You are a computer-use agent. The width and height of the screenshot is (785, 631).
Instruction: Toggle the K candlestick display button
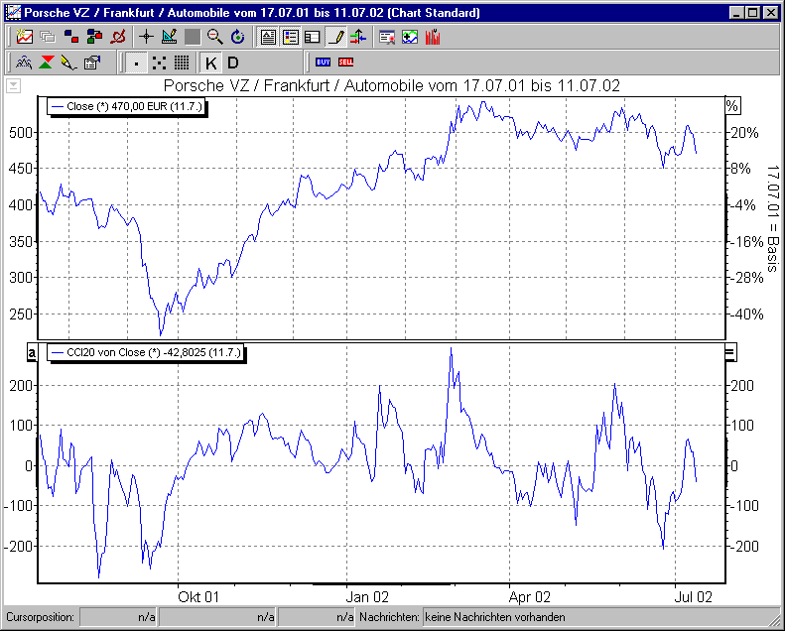(x=210, y=63)
